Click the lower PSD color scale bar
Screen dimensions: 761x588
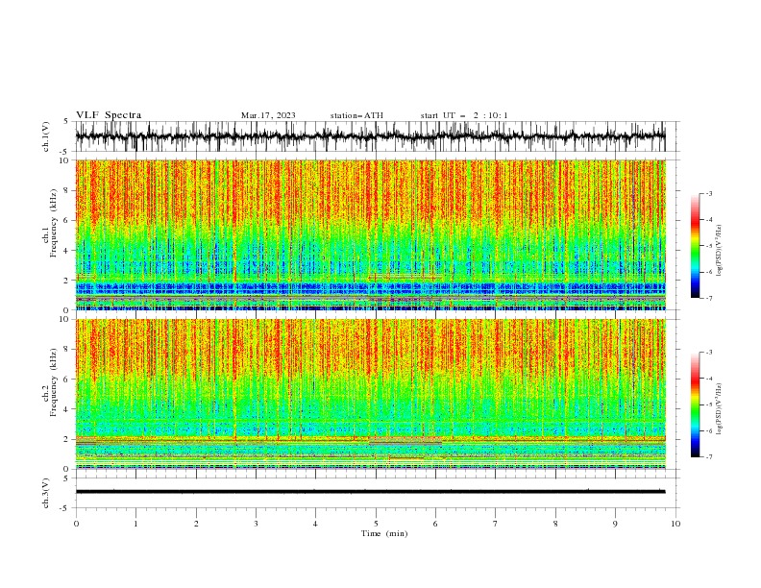(x=695, y=404)
